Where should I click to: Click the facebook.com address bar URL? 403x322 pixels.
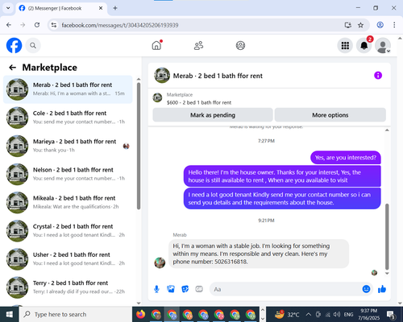(120, 25)
